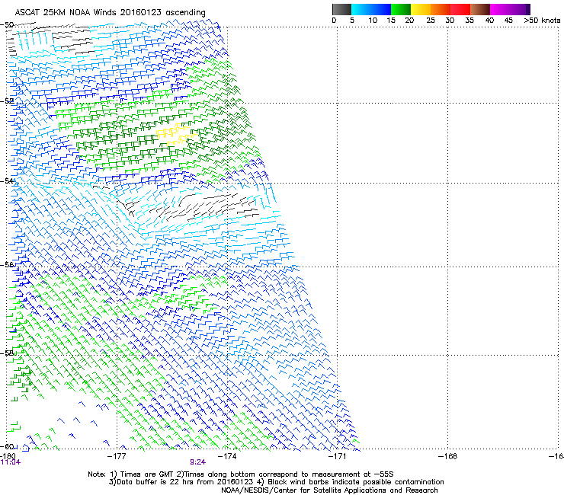Click the purple time stamp '9:24'
Viewport: 564px width, 495px height.
(198, 462)
